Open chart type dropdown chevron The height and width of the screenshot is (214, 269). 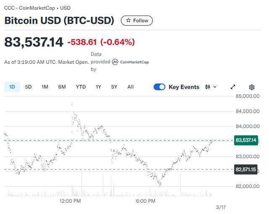(x=215, y=87)
